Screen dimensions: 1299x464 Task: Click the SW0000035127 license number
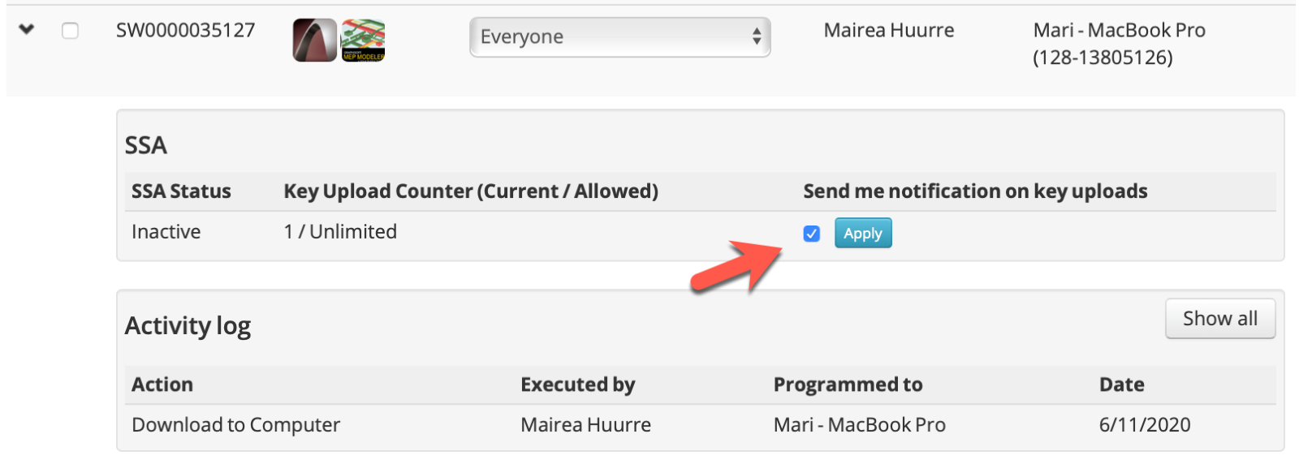[x=186, y=31]
